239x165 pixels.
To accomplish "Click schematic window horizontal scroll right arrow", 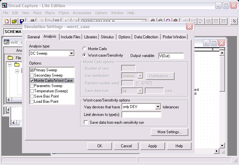I will [217, 151].
